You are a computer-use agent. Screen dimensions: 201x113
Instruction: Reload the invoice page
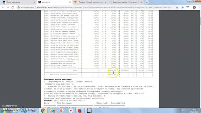click(13, 8)
